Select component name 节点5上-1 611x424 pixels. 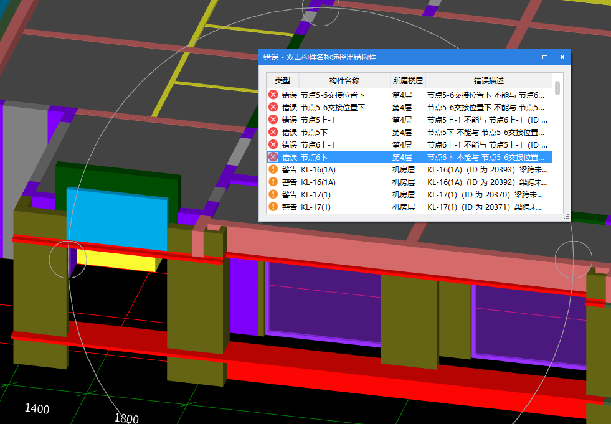318,120
